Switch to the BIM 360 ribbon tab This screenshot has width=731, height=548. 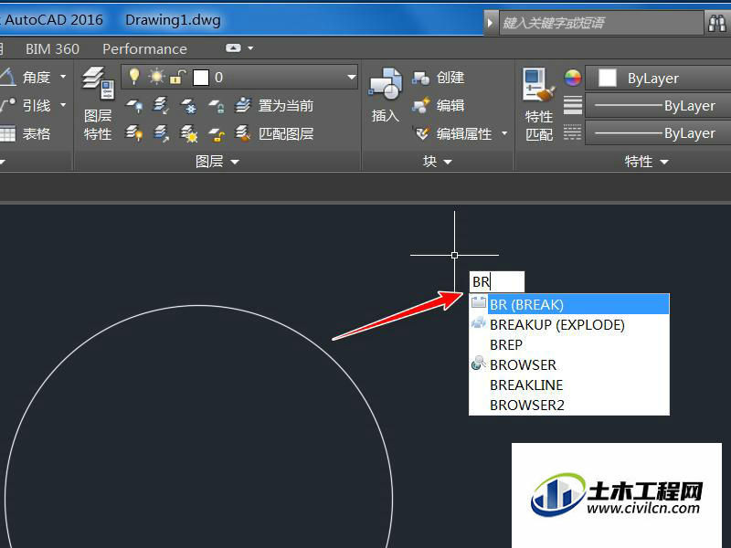tap(52, 49)
